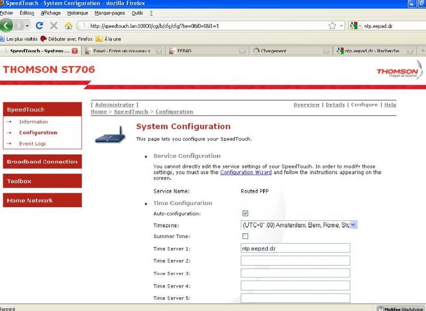The height and width of the screenshot is (311, 426).
Task: Click Home in the breadcrumb
Action: pos(99,112)
